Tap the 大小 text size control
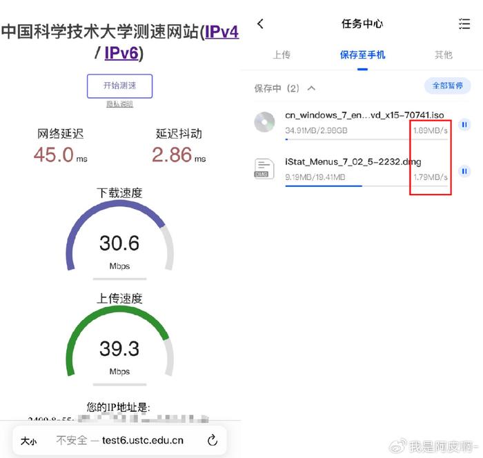This screenshot has height=458, width=483. coord(29,441)
